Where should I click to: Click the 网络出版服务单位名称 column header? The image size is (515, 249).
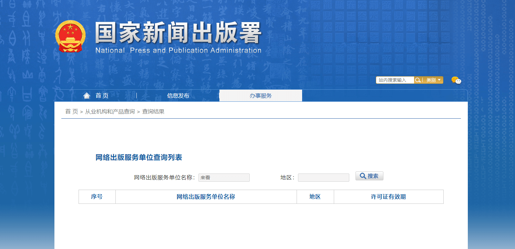(x=206, y=197)
